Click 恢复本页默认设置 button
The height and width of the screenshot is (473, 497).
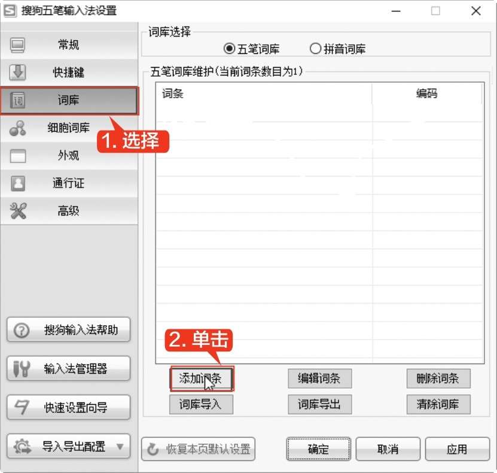coord(199,449)
